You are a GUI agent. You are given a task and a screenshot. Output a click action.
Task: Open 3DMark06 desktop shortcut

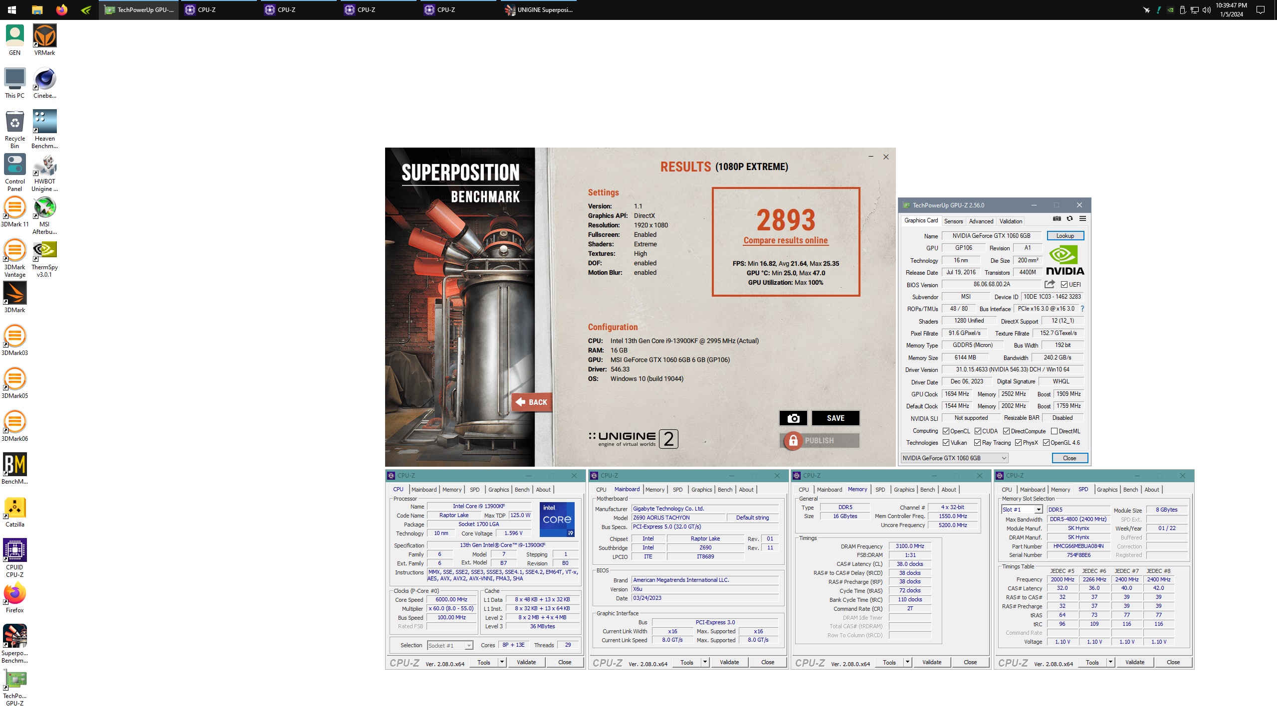(x=15, y=426)
